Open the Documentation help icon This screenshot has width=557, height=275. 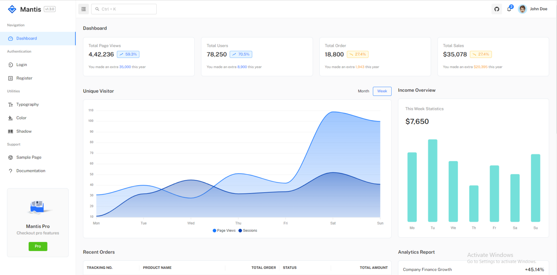[x=11, y=171]
